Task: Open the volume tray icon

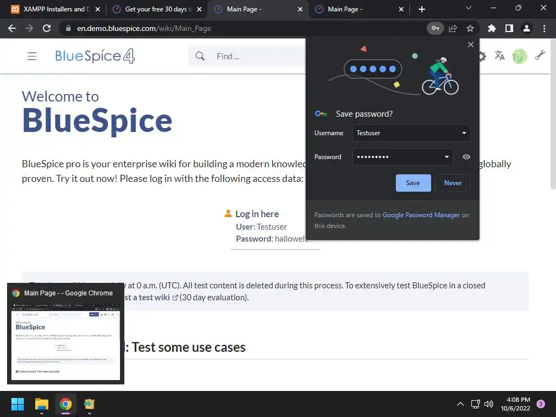Action: coord(489,404)
